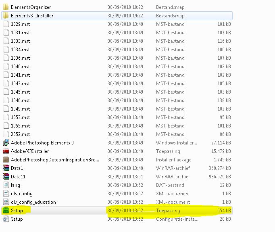Select the ElementsOrganizer folder icon
275x232 pixels.
point(6,7)
